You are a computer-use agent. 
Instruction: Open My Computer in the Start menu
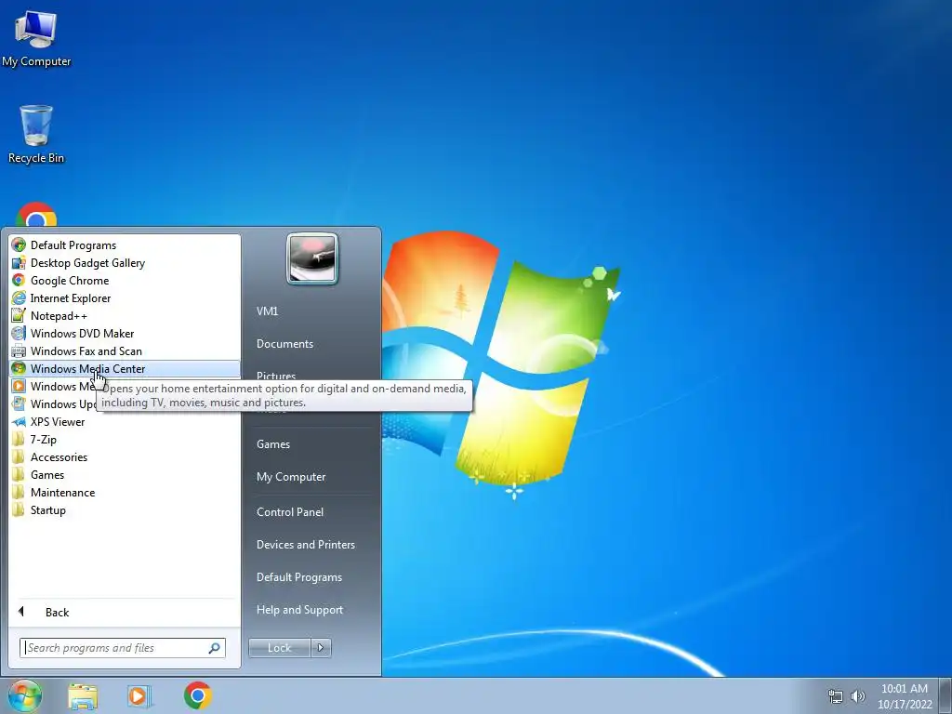(x=291, y=477)
